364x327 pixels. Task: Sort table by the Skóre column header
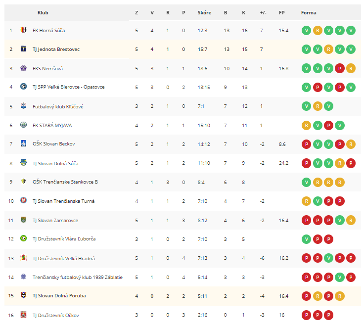click(205, 13)
